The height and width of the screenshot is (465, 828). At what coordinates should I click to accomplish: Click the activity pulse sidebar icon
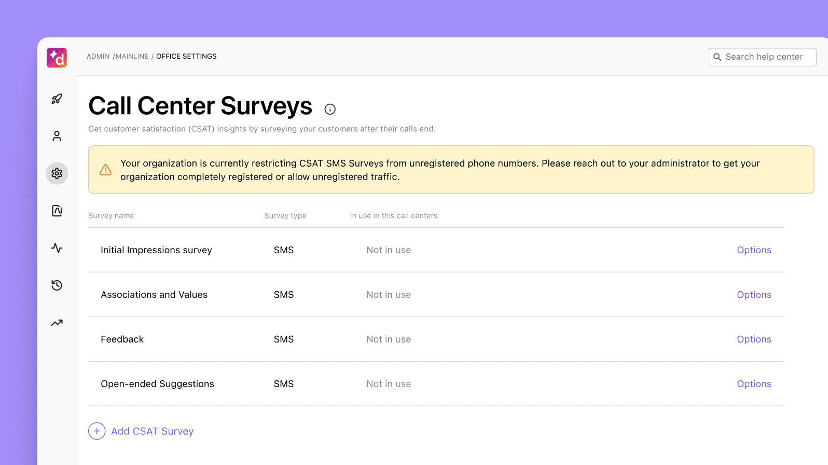57,248
